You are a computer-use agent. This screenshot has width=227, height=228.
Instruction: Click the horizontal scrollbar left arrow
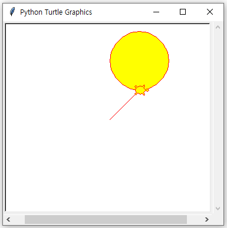click(x=8, y=219)
